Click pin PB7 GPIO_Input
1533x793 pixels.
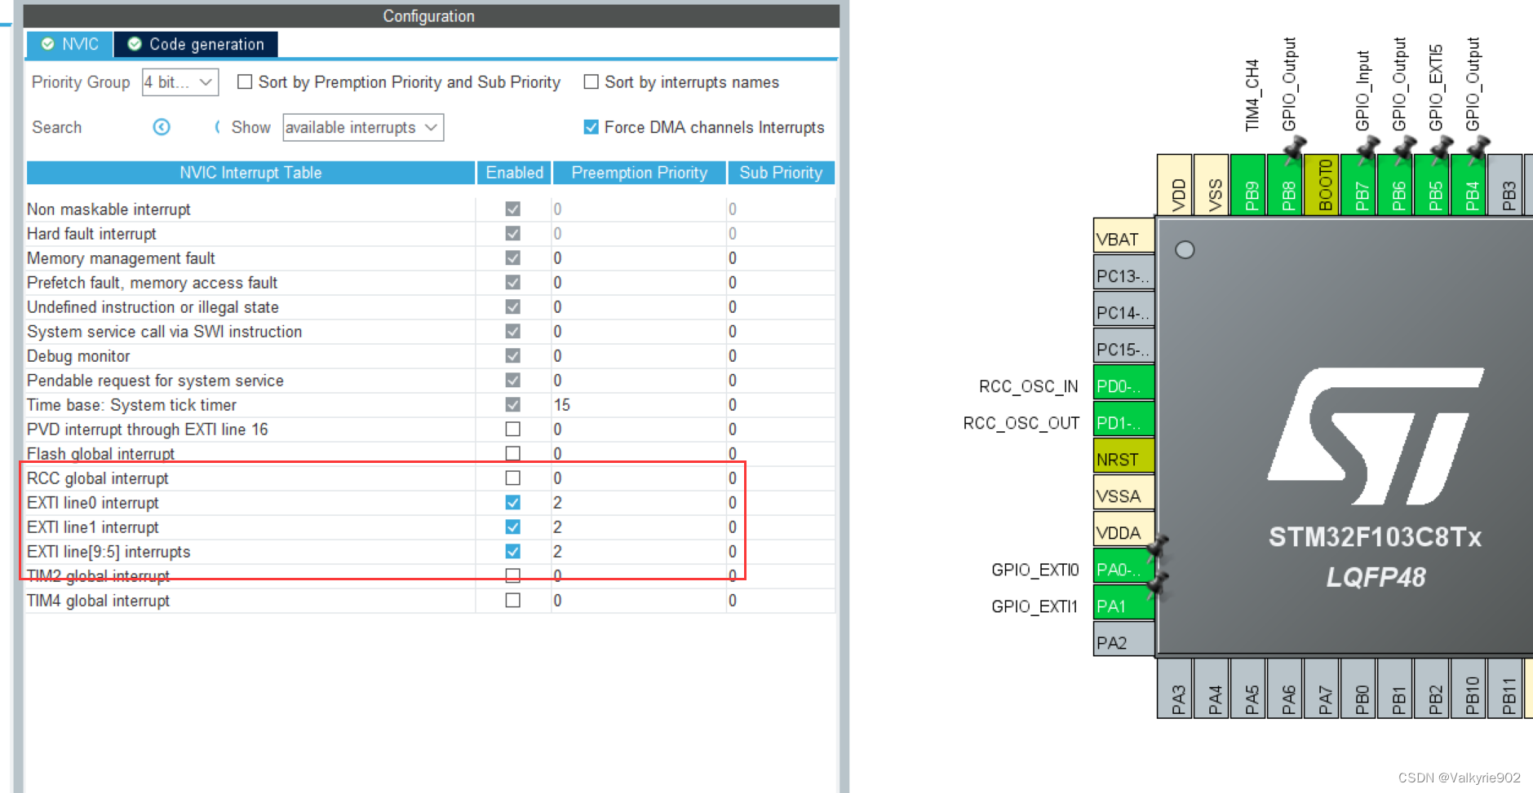[1358, 184]
